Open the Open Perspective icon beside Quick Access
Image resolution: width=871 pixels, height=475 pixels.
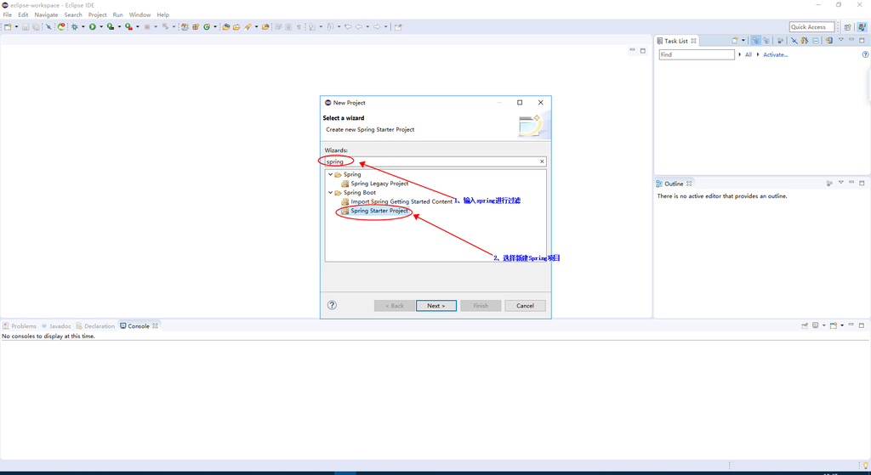click(847, 27)
